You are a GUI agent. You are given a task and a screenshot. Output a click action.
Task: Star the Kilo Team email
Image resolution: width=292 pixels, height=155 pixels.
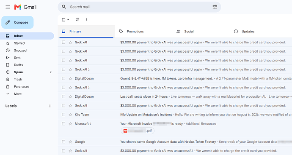(x=70, y=115)
